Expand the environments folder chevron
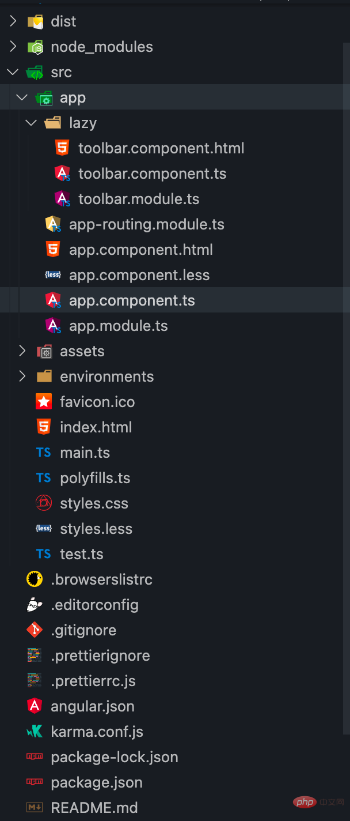Viewport: 350px width, 821px height. click(x=22, y=376)
